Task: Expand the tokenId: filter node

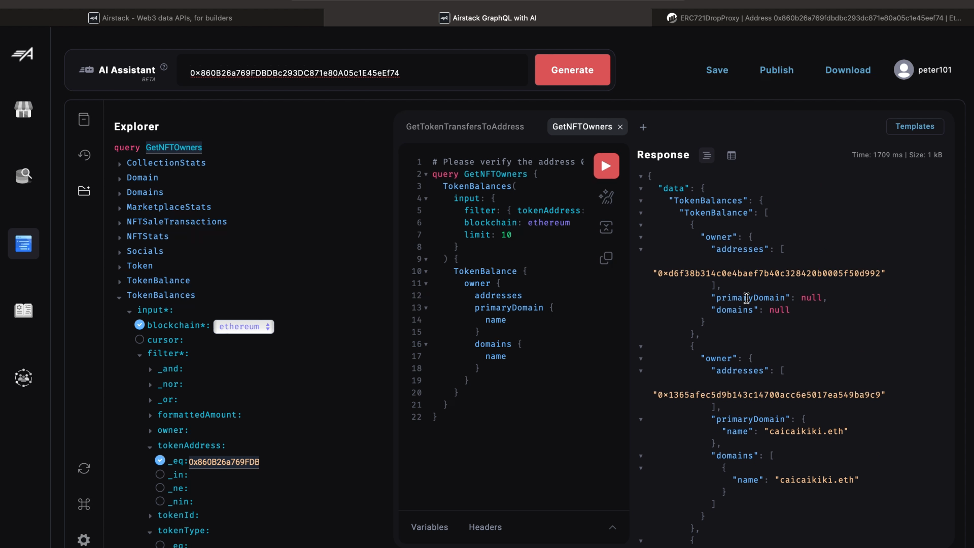Action: 151,516
